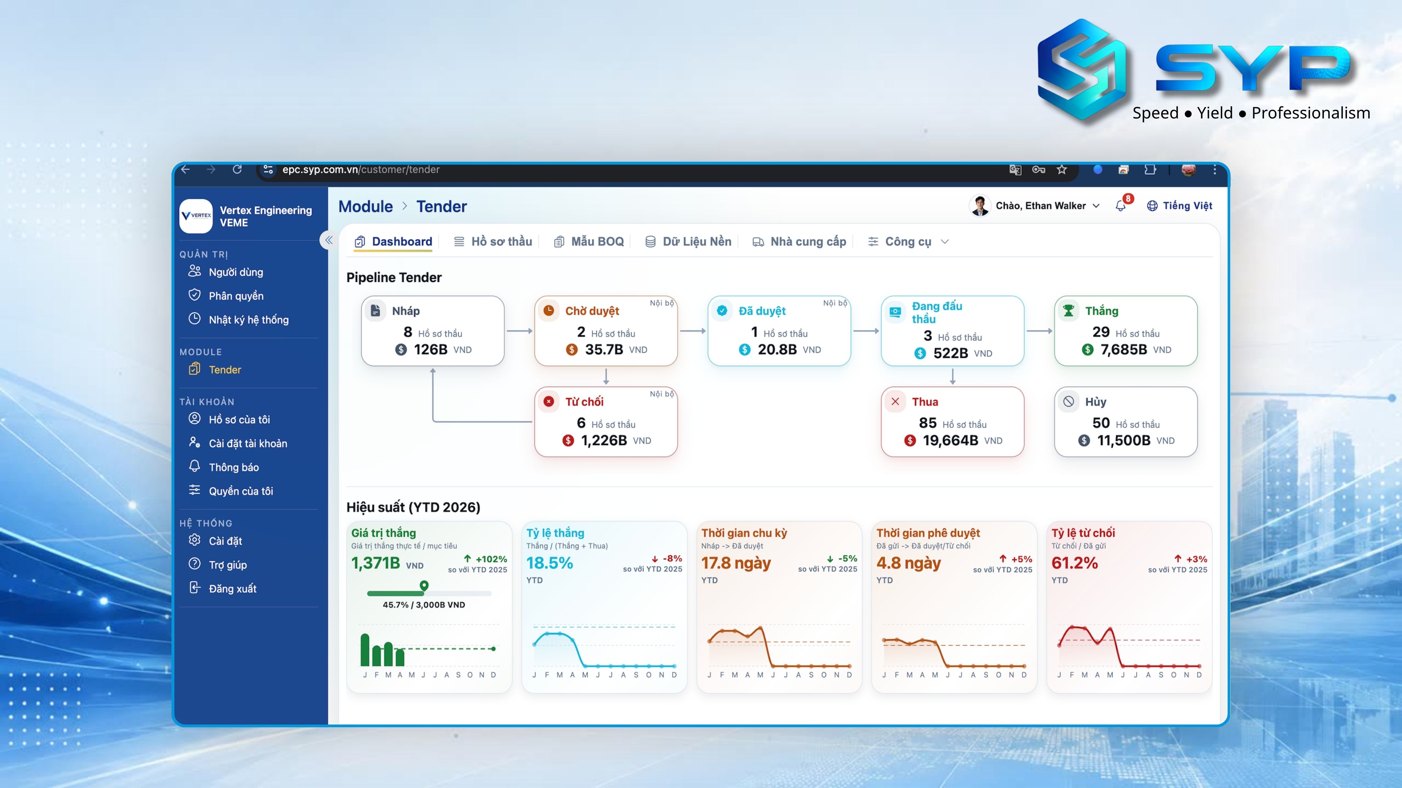The image size is (1402, 788).
Task: Click the Chờ duyệt clock icon
Action: point(549,310)
